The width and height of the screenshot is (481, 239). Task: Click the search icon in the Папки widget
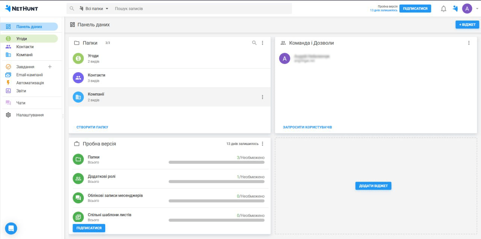click(x=254, y=43)
